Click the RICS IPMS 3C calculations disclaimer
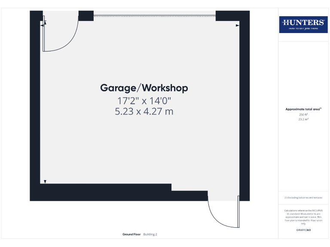This screenshot has height=247, width=330. tap(303, 217)
